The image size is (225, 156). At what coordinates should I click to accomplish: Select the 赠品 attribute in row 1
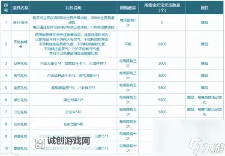pos(204,22)
